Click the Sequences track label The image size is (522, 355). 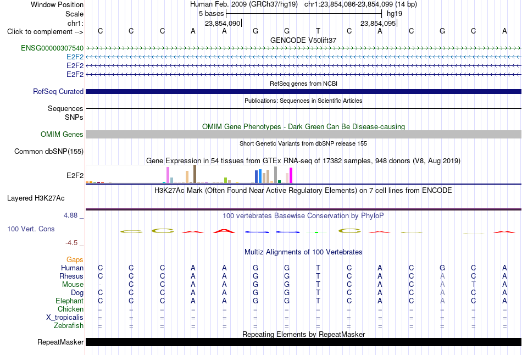coord(65,109)
